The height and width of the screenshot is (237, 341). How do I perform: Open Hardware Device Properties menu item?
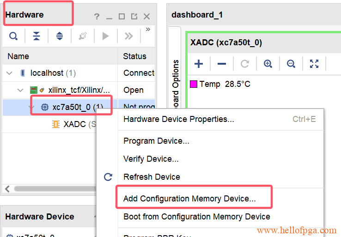click(178, 119)
